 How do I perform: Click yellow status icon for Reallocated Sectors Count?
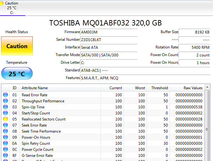(5, 119)
